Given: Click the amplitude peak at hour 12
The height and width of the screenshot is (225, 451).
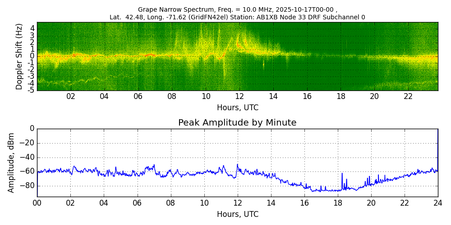Looking at the screenshot, I should click(237, 165).
